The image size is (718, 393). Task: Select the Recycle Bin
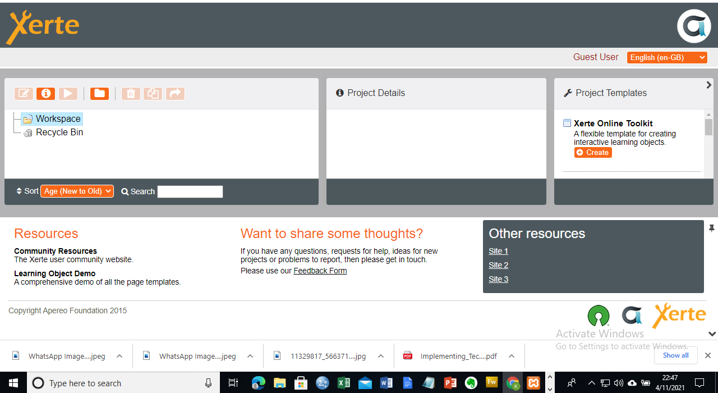(53, 132)
